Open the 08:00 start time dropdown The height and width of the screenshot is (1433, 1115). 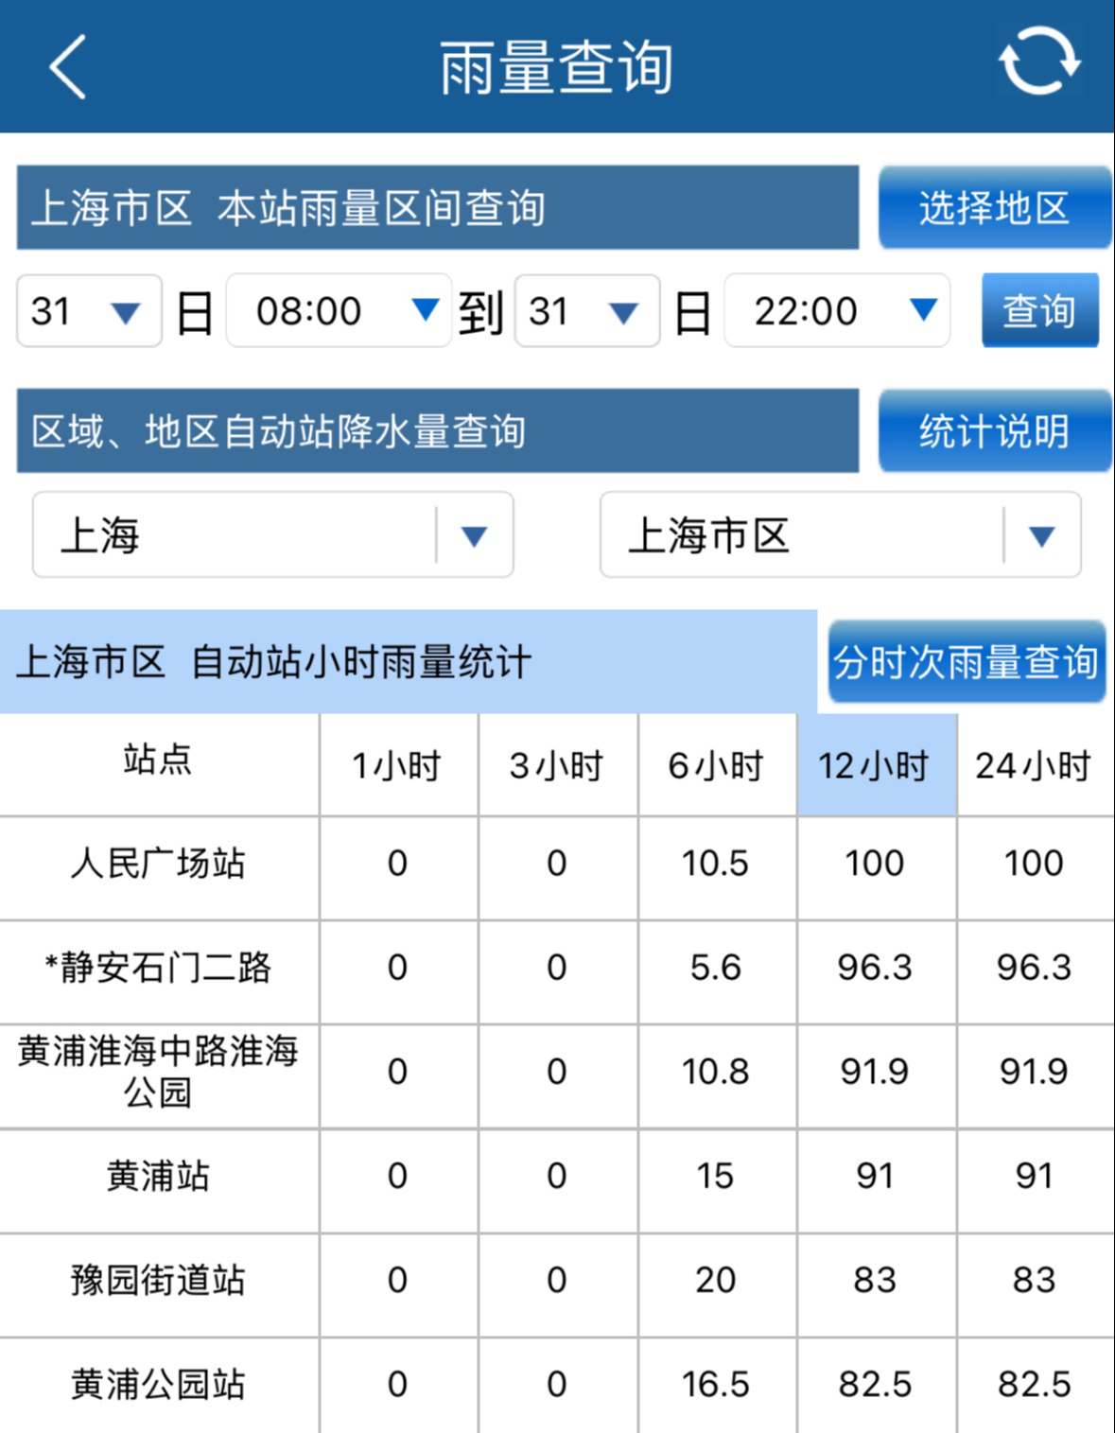pyautogui.click(x=339, y=310)
